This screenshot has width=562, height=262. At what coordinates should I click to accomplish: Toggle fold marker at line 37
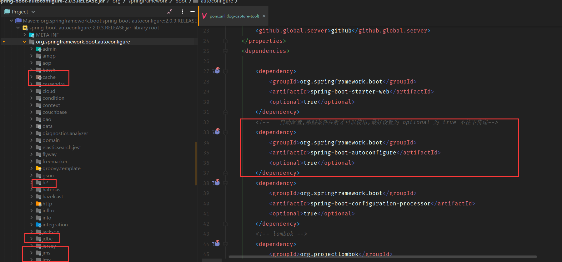coord(225,173)
